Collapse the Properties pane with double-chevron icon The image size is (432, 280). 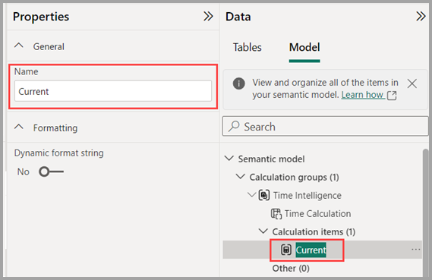[208, 17]
